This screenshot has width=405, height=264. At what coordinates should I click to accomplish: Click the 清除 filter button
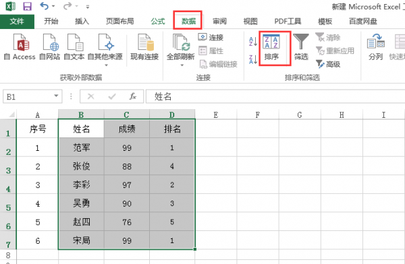(328, 38)
